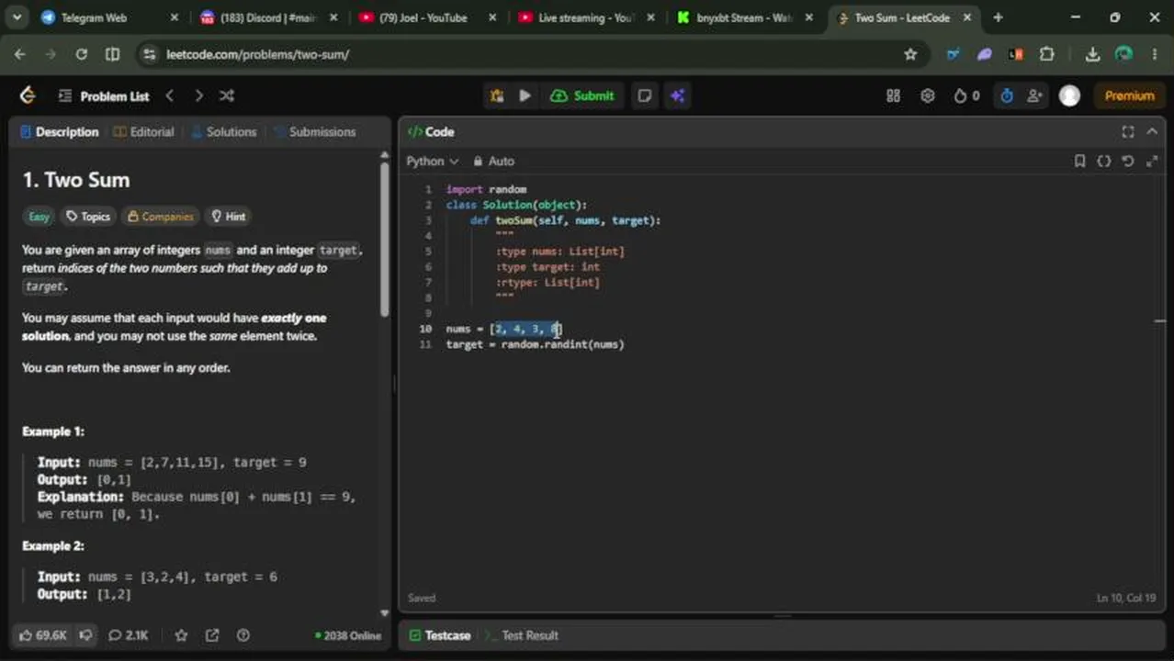Click the Easy difficulty label

point(39,217)
